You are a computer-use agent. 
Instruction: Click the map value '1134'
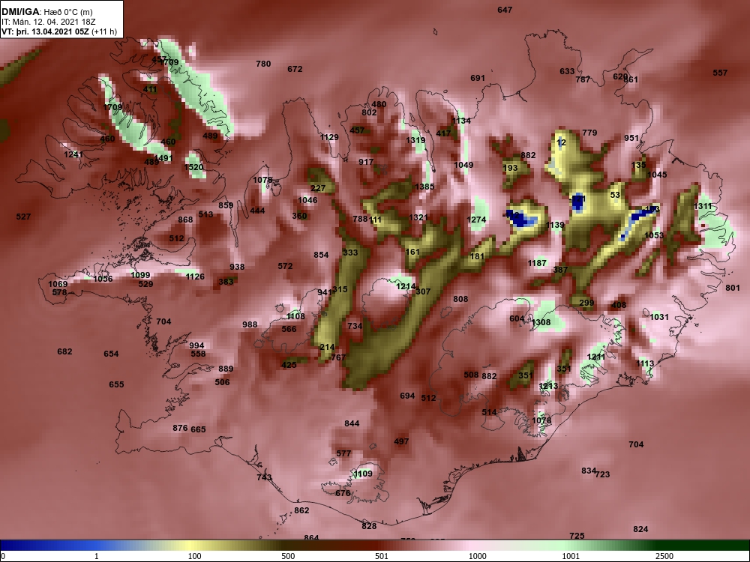(461, 121)
